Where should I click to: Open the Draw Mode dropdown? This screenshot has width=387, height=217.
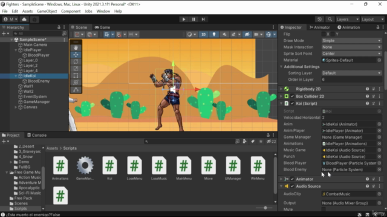352,40
